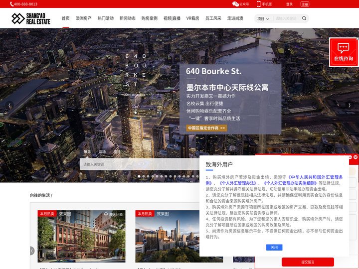Select the 活动 search tab on banner
This screenshot has width=359, height=269.
click(102, 151)
